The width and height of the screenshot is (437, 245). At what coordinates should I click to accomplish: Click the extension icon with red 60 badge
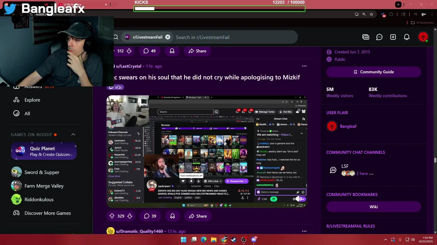[383, 15]
